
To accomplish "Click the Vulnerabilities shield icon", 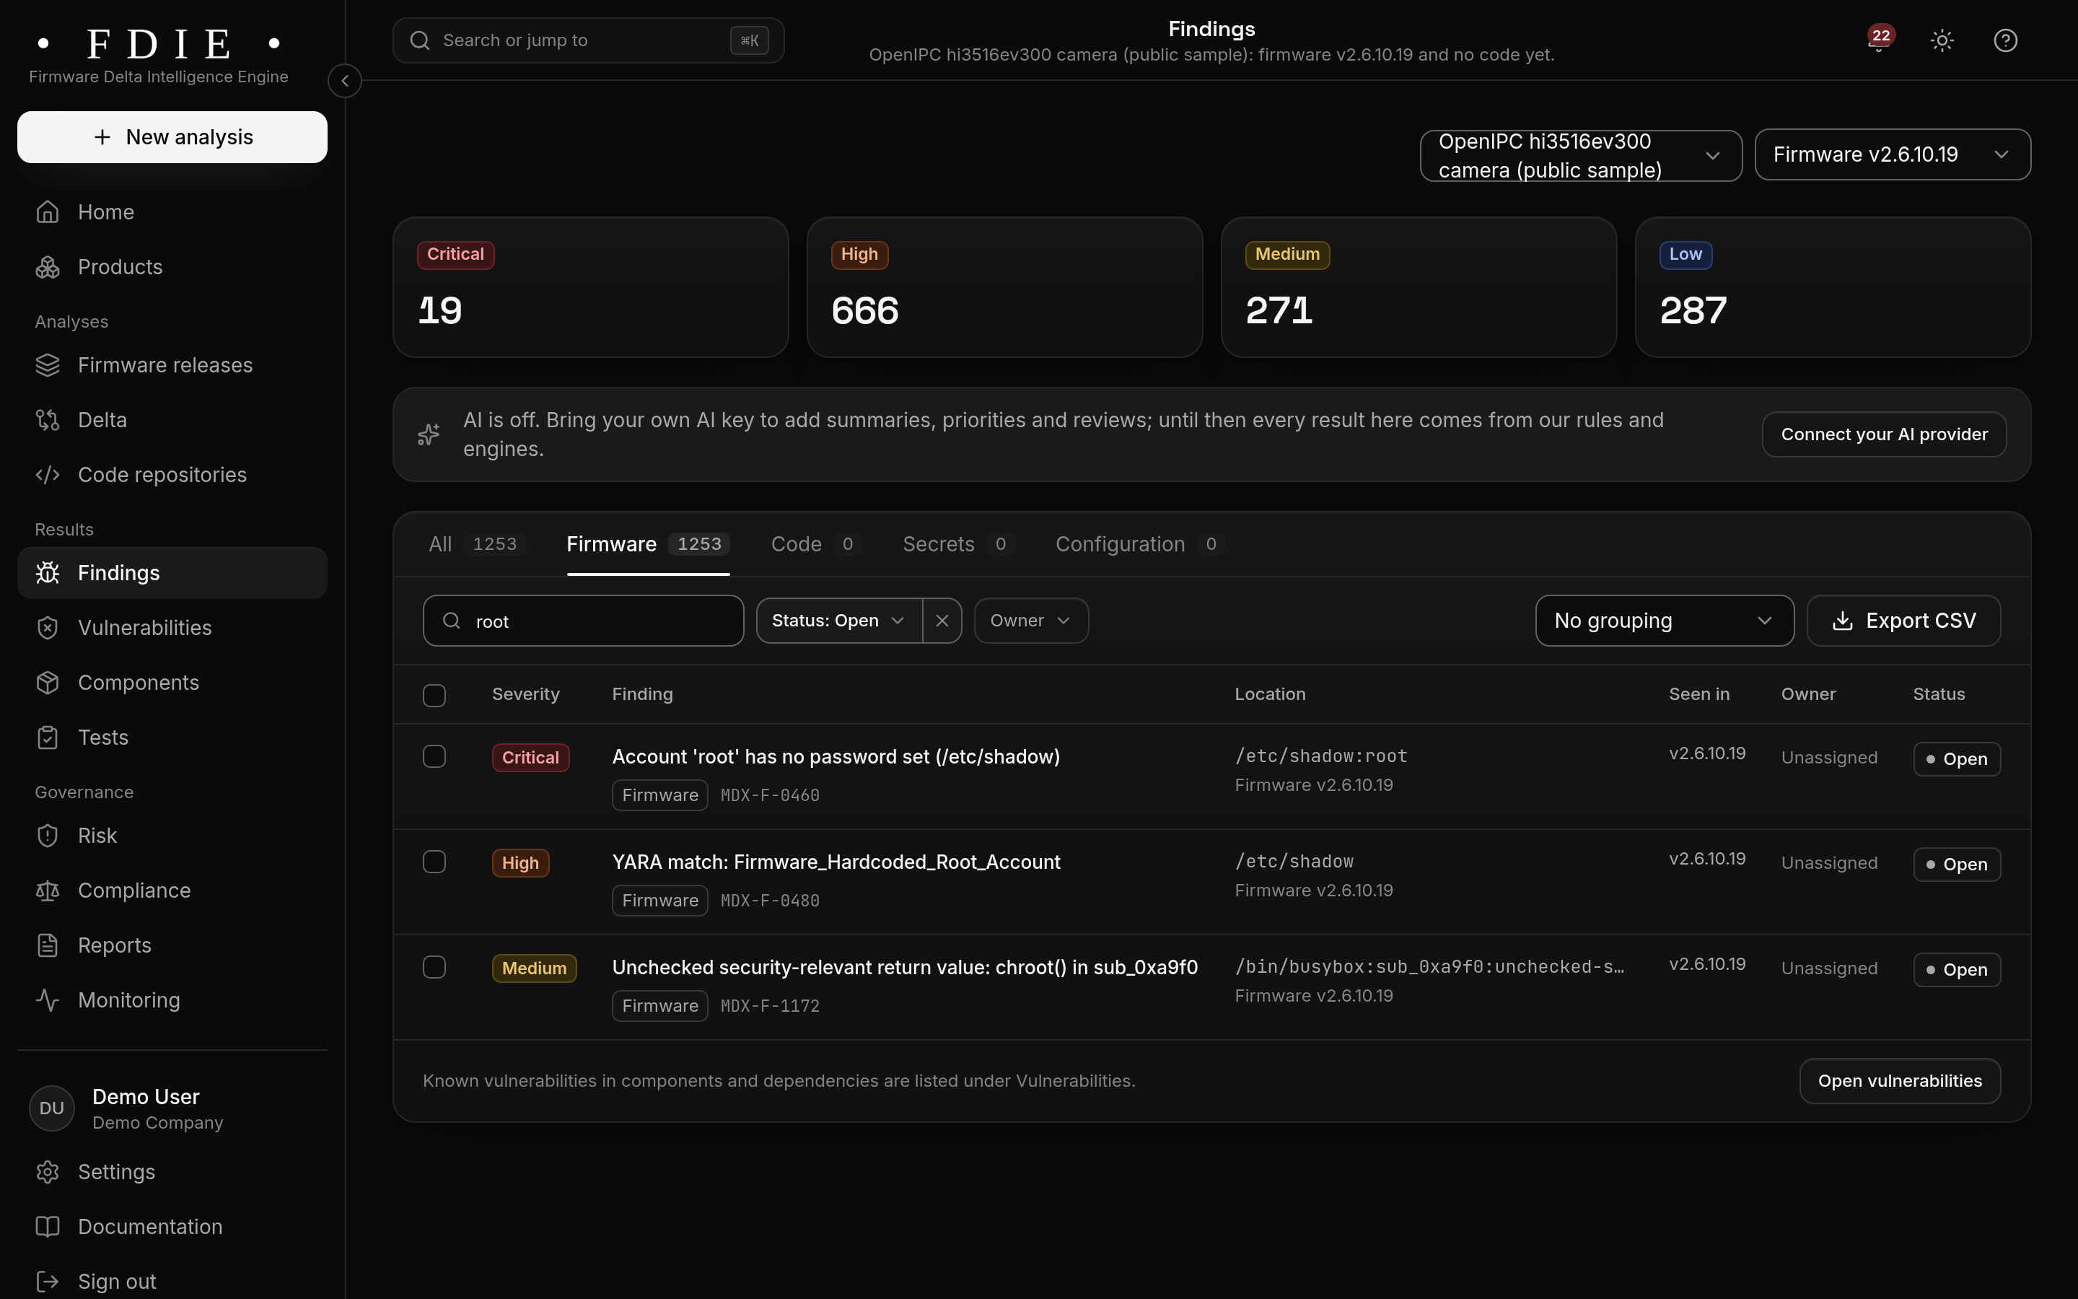I will (x=48, y=628).
